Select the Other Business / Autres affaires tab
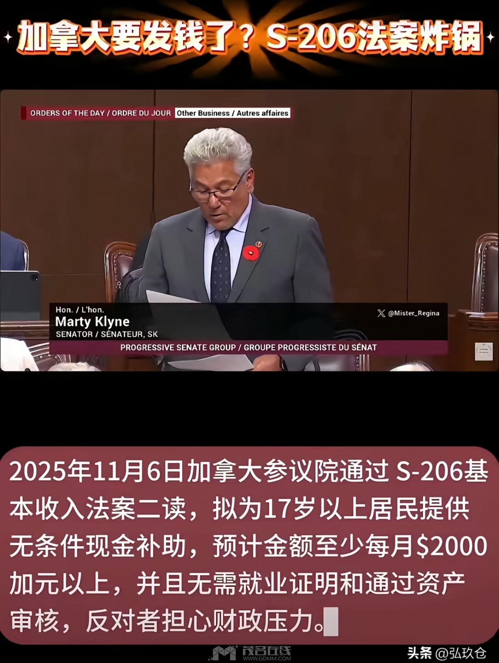This screenshot has width=499, height=663. (232, 113)
